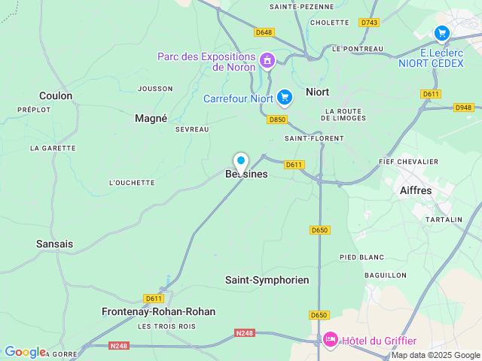Click the D648 road shield
482x361 pixels.
click(x=264, y=32)
